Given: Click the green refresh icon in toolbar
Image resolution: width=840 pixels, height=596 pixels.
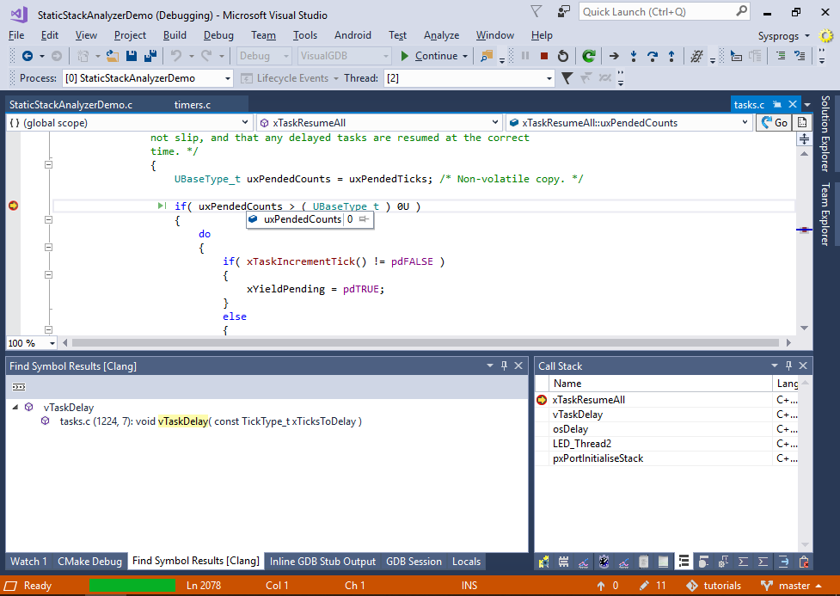Looking at the screenshot, I should coord(588,56).
